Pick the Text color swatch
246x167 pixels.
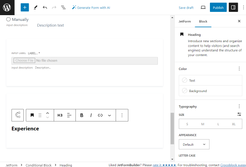(x=184, y=80)
